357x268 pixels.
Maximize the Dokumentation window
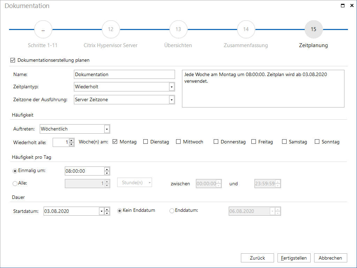(x=343, y=6)
